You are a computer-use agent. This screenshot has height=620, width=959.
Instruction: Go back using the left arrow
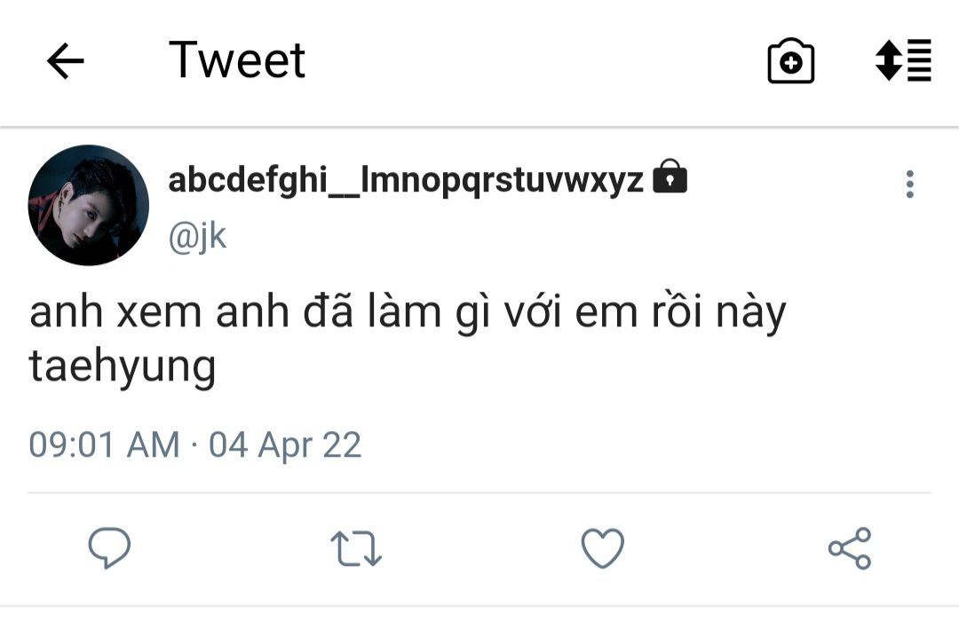tap(65, 61)
